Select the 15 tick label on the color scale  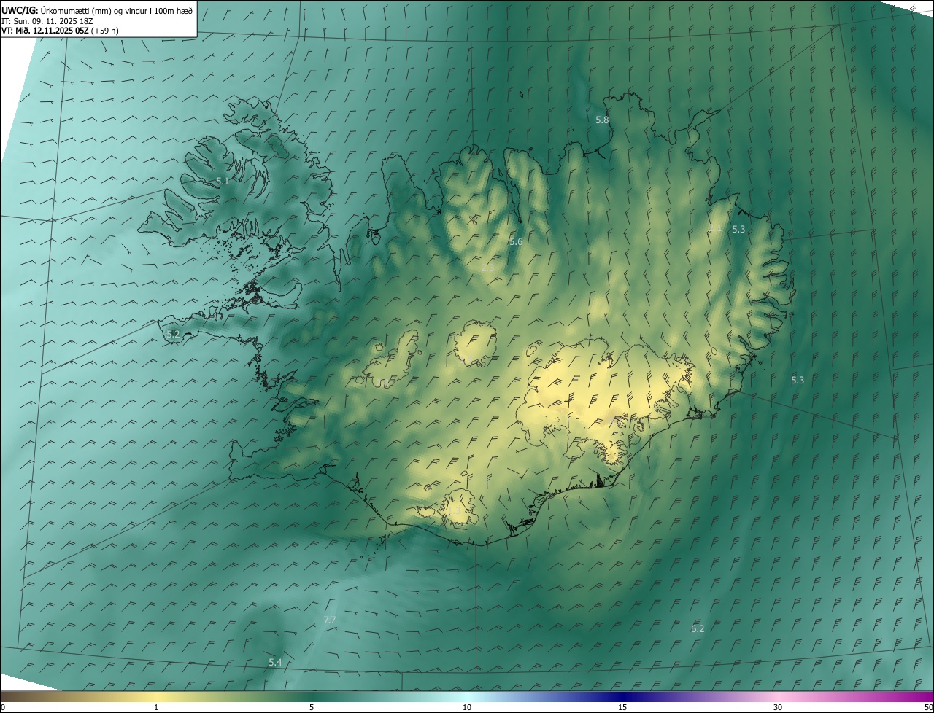pos(622,707)
